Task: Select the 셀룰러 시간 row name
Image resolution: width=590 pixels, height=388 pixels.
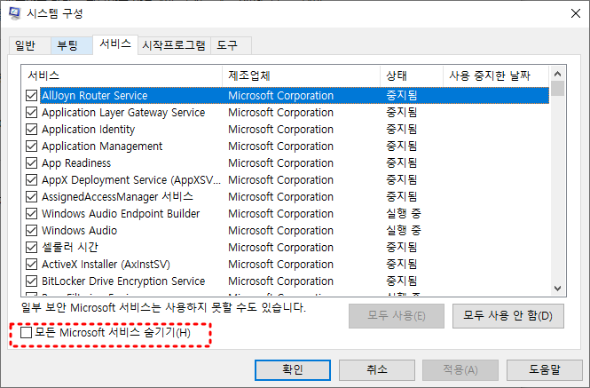Action: [x=69, y=248]
